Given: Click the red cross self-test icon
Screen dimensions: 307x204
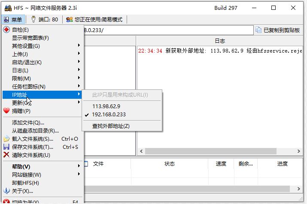Looking at the screenshot, I should (x=6, y=30).
